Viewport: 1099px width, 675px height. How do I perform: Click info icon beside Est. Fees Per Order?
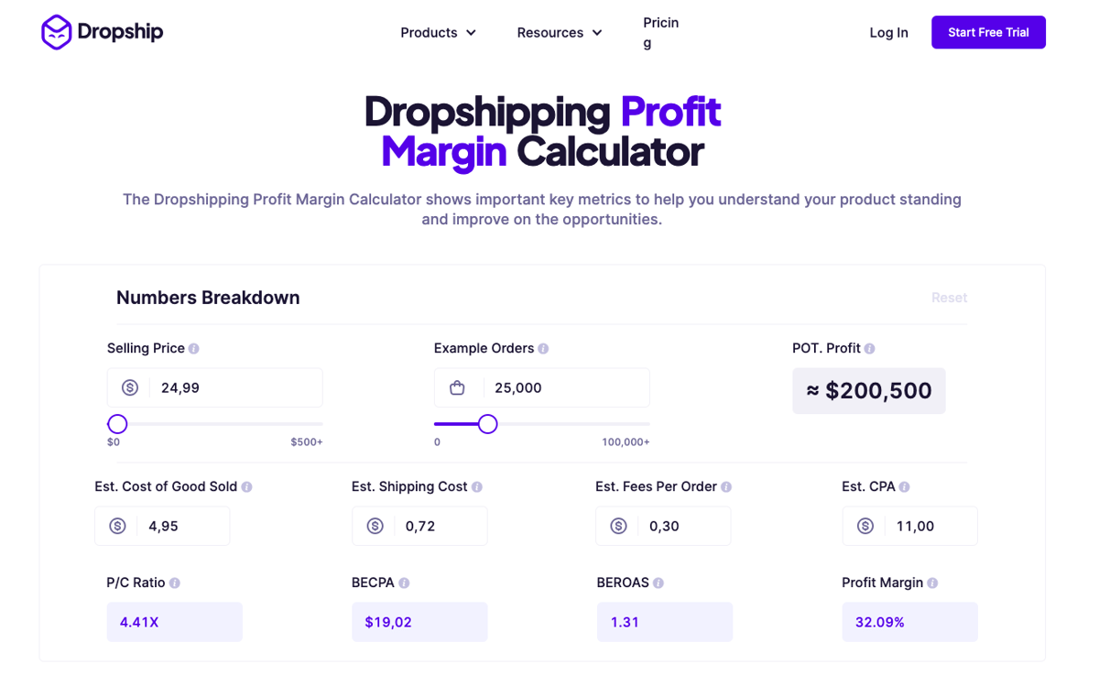(726, 487)
